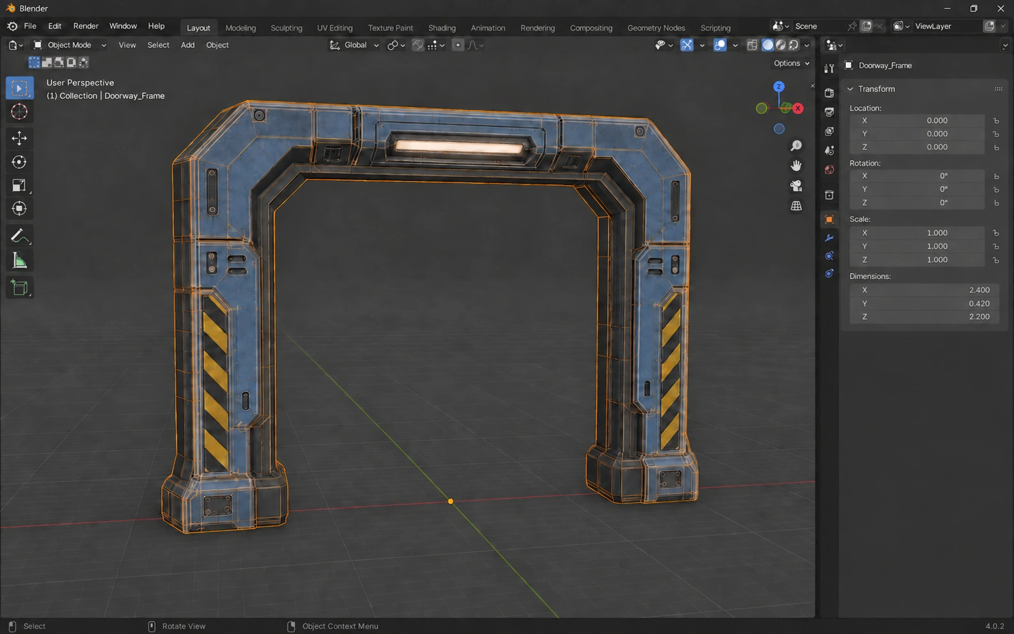Activate the Select Box tool

point(19,88)
